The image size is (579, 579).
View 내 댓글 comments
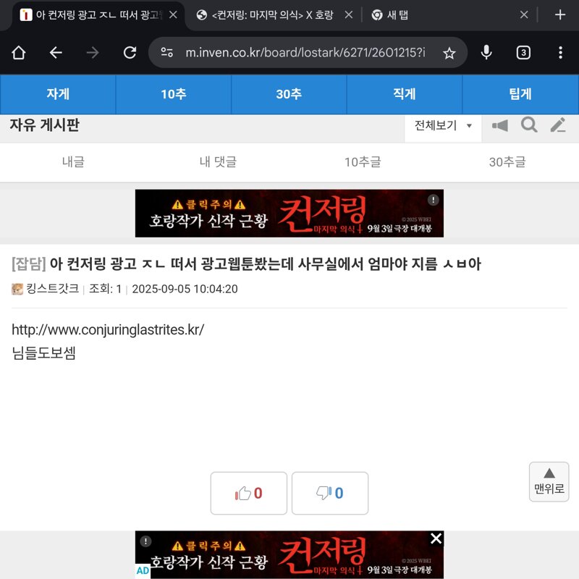coord(218,161)
